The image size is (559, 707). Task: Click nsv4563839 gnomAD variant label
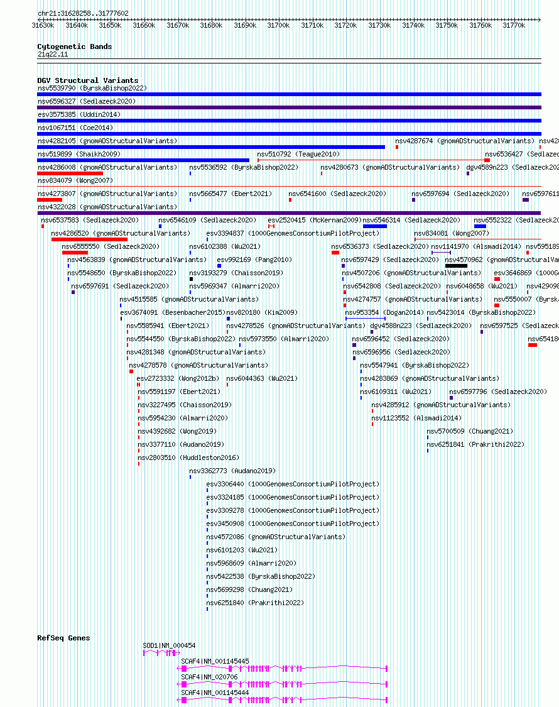tap(137, 260)
